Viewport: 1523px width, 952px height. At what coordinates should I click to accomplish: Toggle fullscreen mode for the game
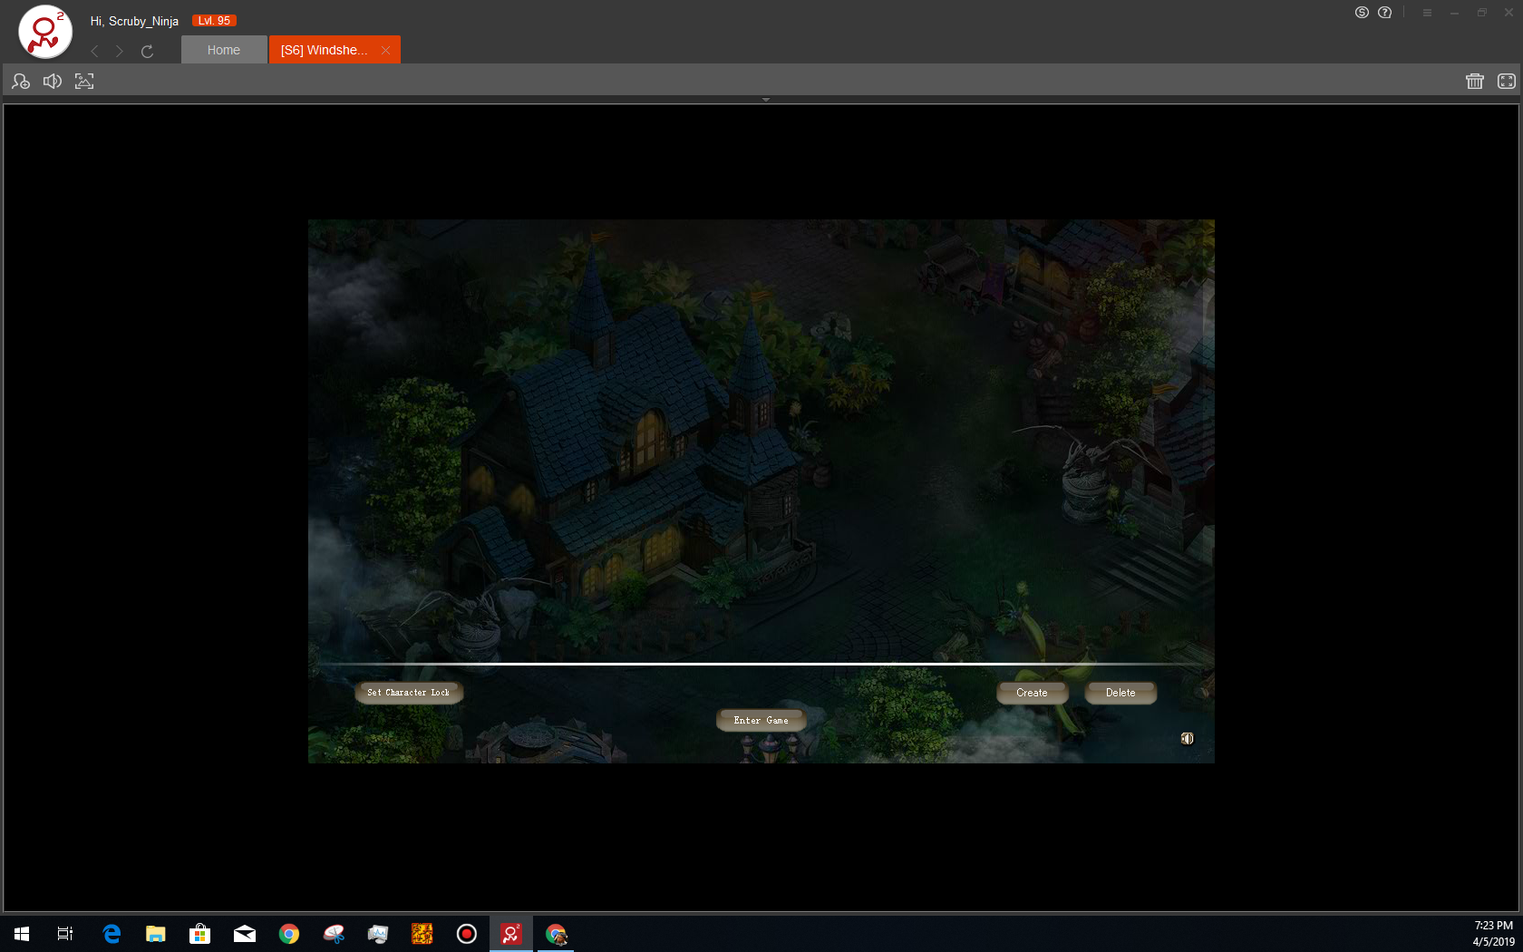point(1507,82)
